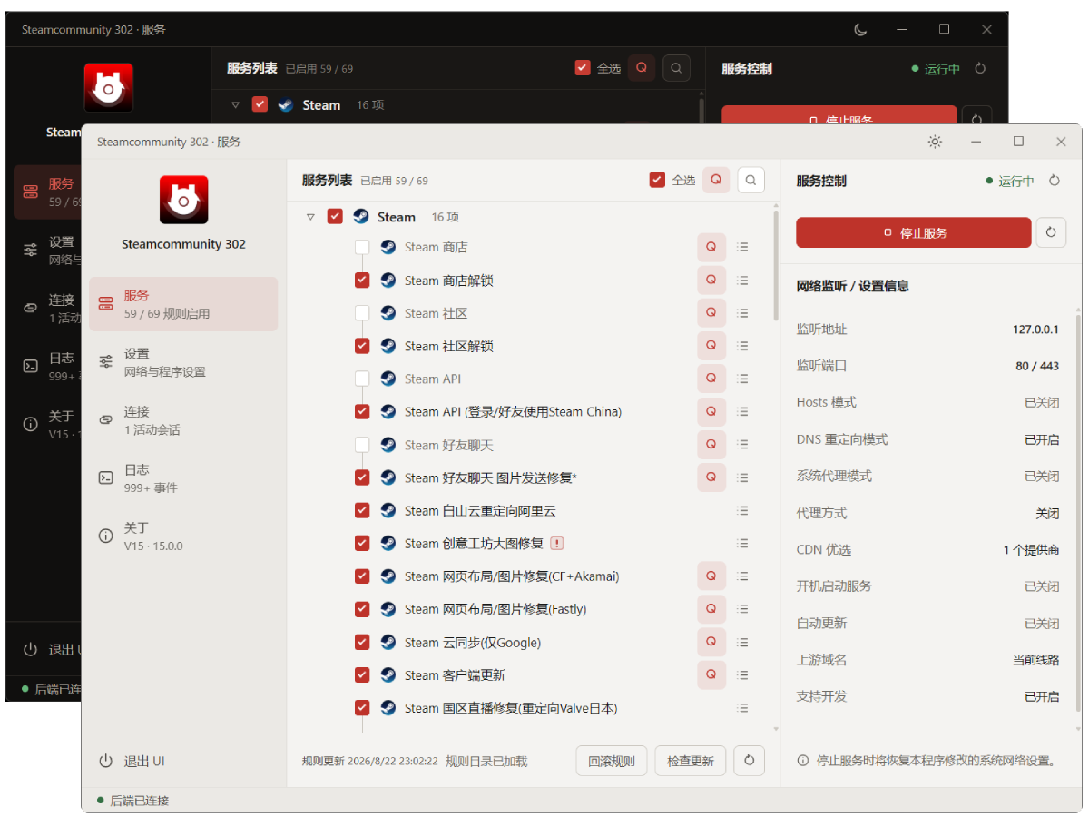Click restart icon beside 停止服务 button in front window
Screen dimensions: 1089x817
tap(1051, 232)
